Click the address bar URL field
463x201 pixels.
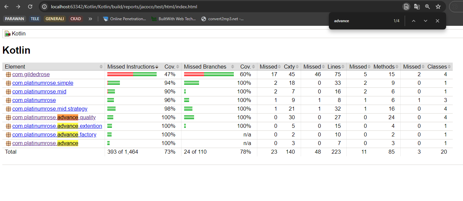[199, 7]
